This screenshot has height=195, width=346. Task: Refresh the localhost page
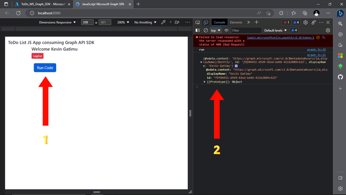point(18,13)
